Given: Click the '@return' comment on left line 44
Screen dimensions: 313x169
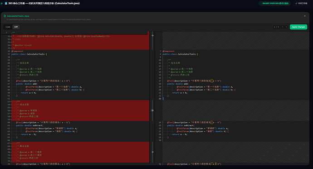Looking at the screenshot, I should 28,75.
